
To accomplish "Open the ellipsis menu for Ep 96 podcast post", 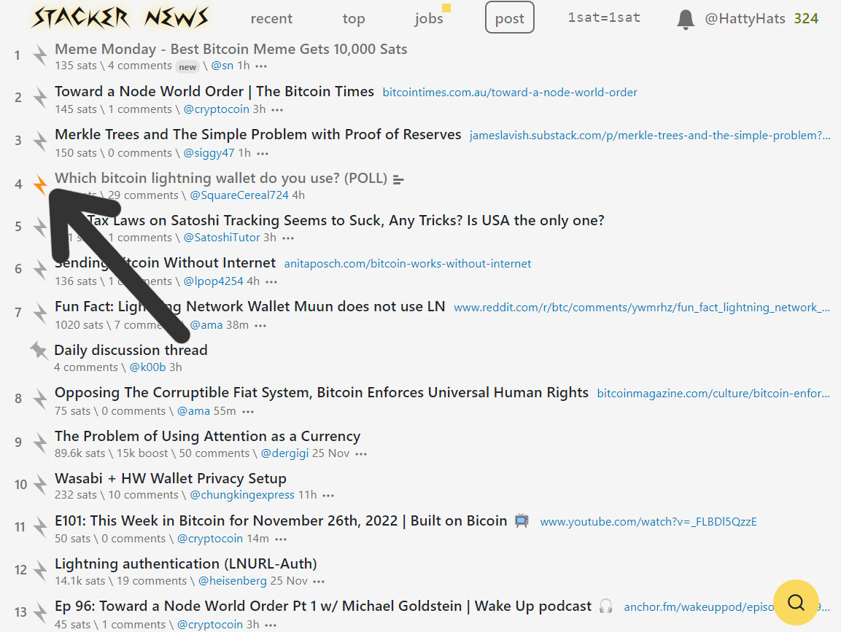I will point(271,625).
